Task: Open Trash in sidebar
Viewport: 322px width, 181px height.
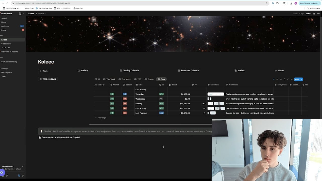Action: (x=4, y=76)
